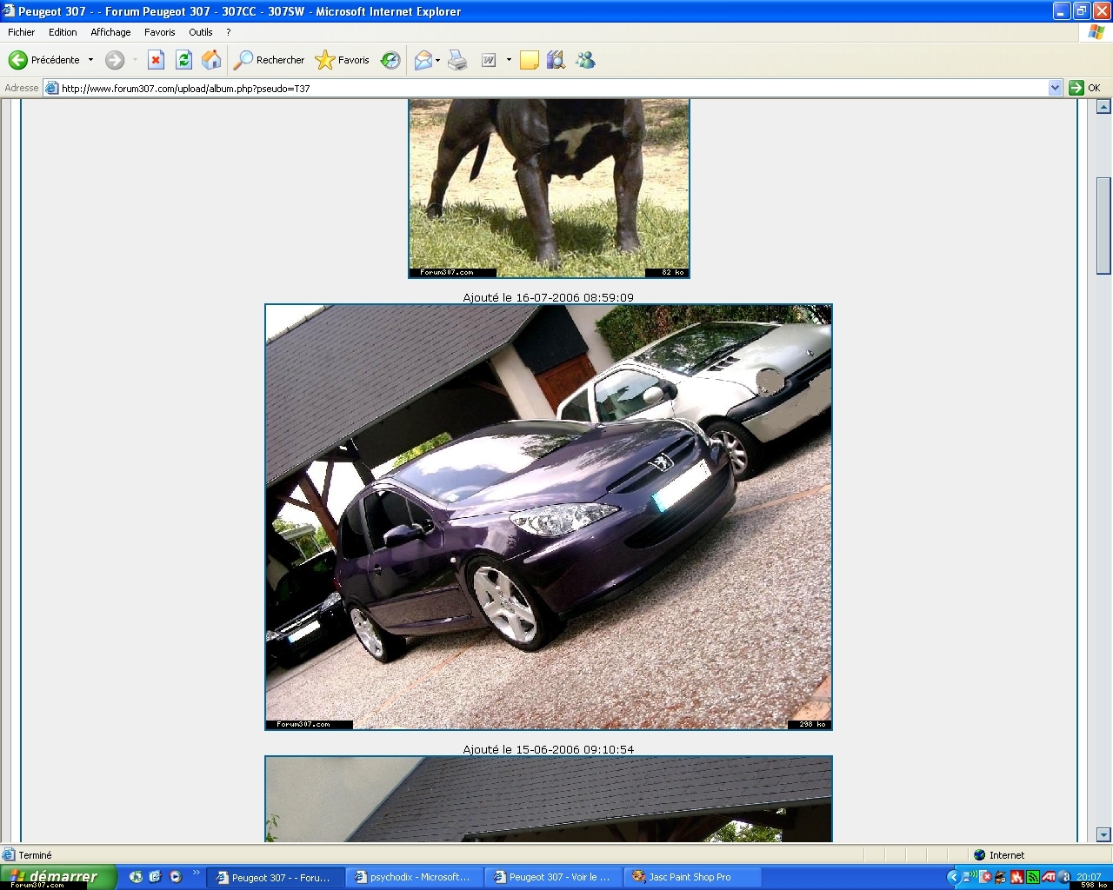Switch to Jasc Paint Shop Pro taskbar item
This screenshot has width=1113, height=890.
(x=690, y=877)
